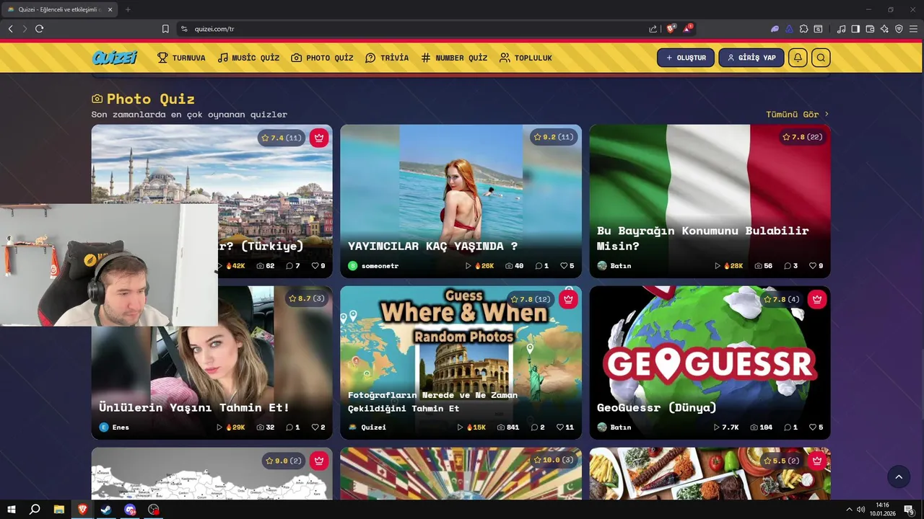Image resolution: width=924 pixels, height=519 pixels.
Task: Open the Yayıncılar Kaç Yaşında quiz card
Action: 461,201
